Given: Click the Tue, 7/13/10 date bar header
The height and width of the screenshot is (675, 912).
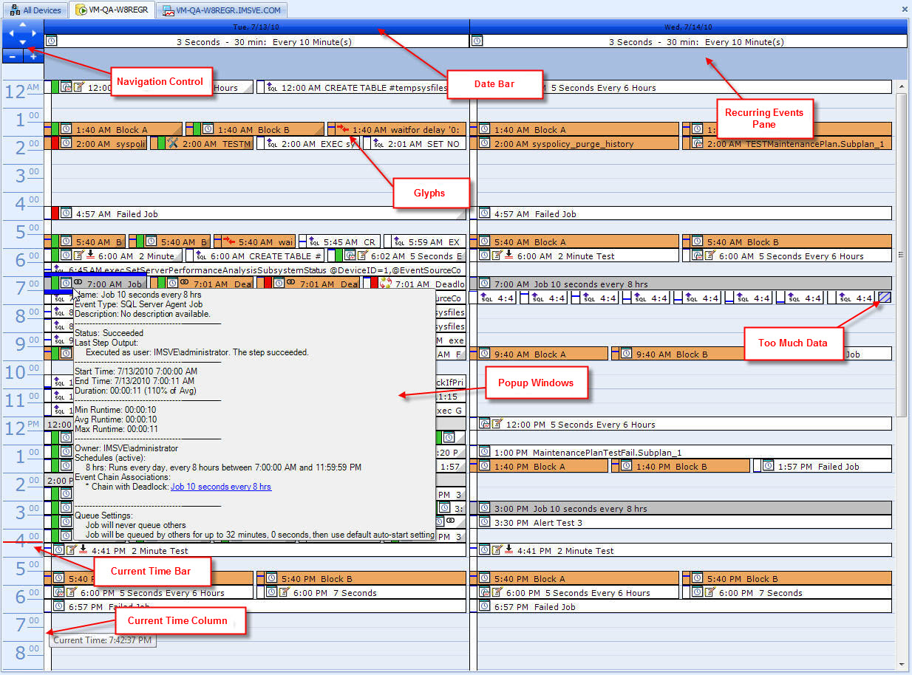Looking at the screenshot, I should tap(256, 27).
